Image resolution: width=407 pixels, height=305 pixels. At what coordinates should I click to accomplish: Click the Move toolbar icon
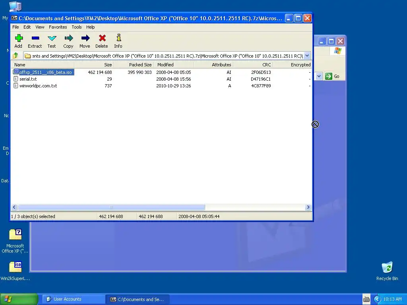coord(85,39)
